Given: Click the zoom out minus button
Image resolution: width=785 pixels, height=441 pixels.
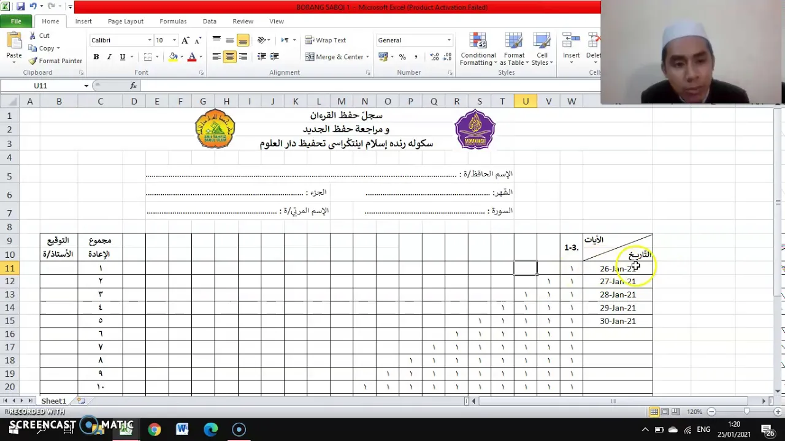Looking at the screenshot, I should pyautogui.click(x=711, y=412).
